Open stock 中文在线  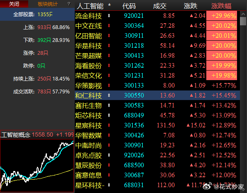click(88, 26)
